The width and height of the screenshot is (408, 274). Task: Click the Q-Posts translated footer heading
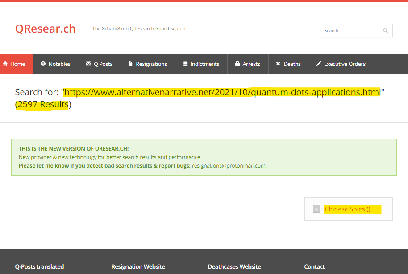39,267
